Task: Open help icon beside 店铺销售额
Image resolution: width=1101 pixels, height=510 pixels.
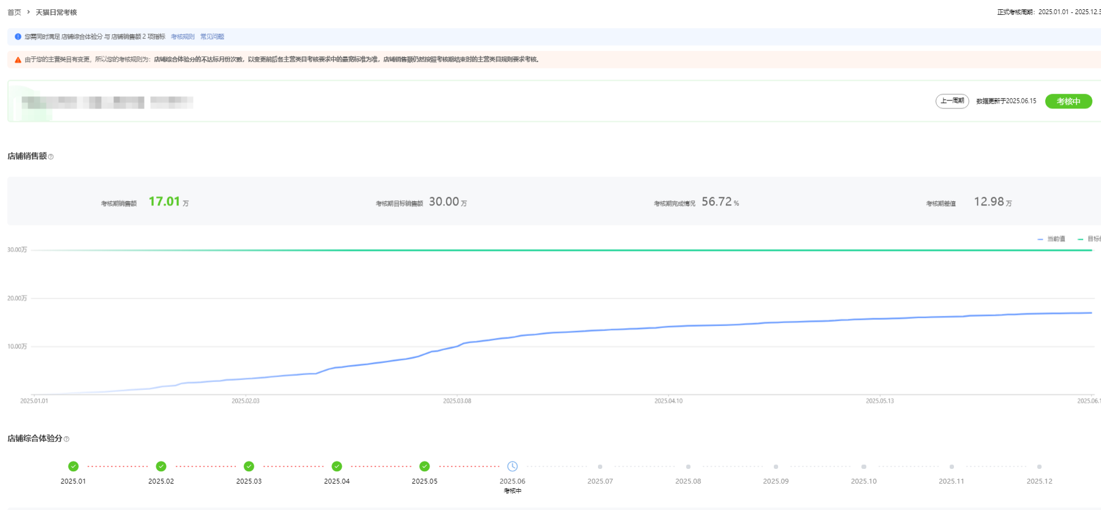Action: [x=51, y=157]
